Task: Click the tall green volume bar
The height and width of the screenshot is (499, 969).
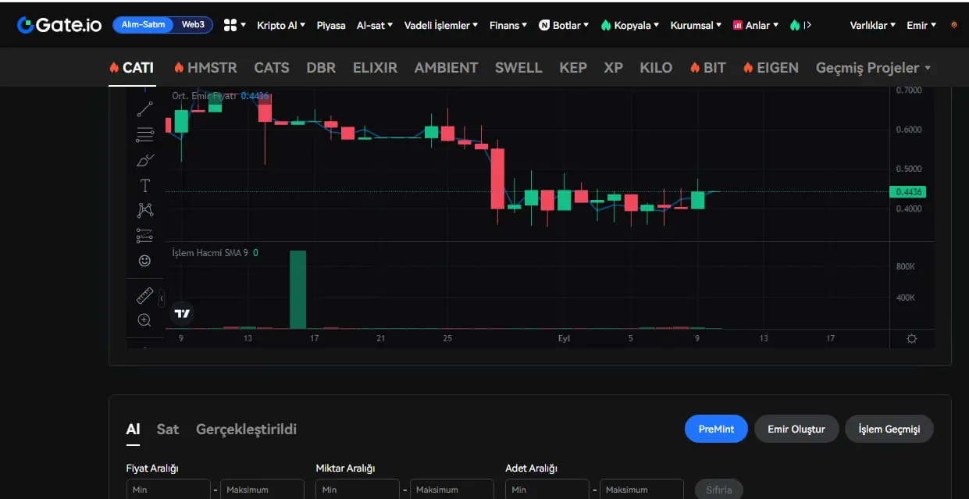Action: point(297,290)
